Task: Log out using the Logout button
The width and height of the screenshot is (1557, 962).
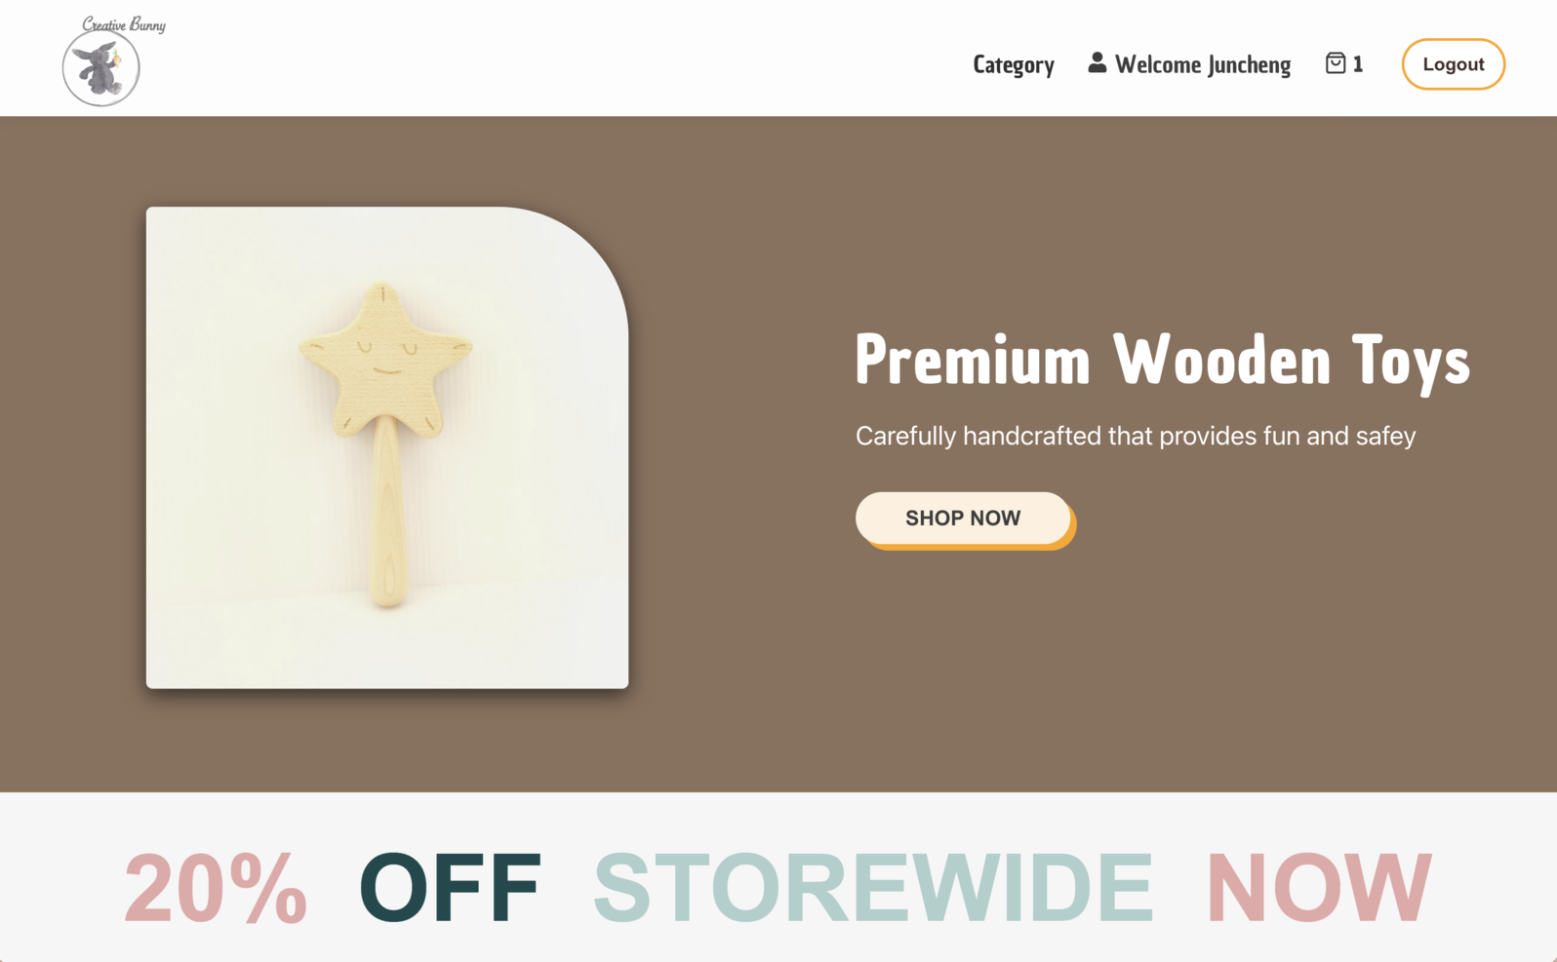Action: [x=1453, y=64]
